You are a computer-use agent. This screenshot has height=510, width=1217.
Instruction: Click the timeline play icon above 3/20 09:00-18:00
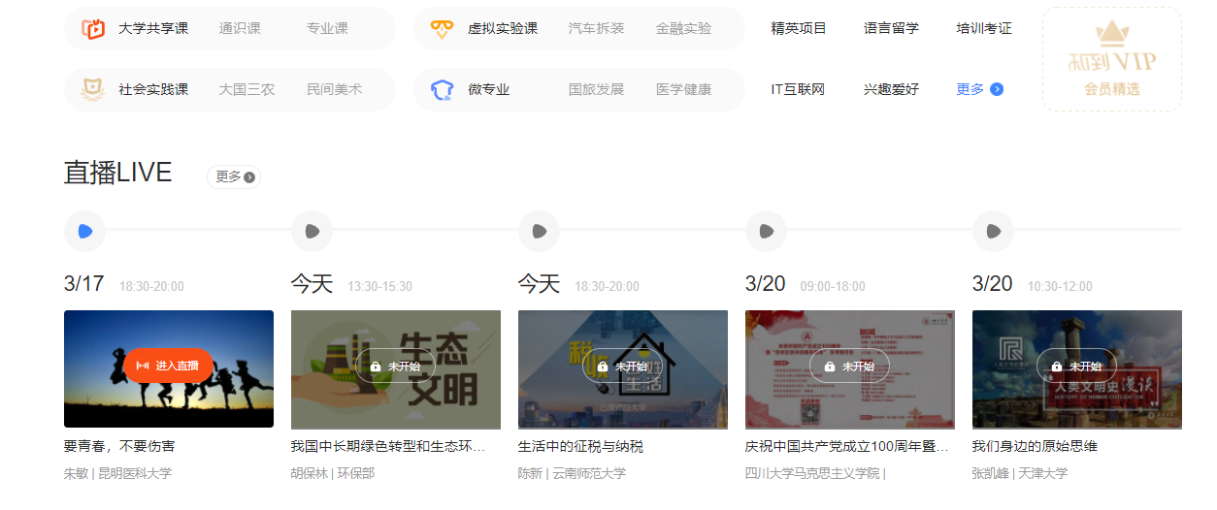pyautogui.click(x=766, y=231)
